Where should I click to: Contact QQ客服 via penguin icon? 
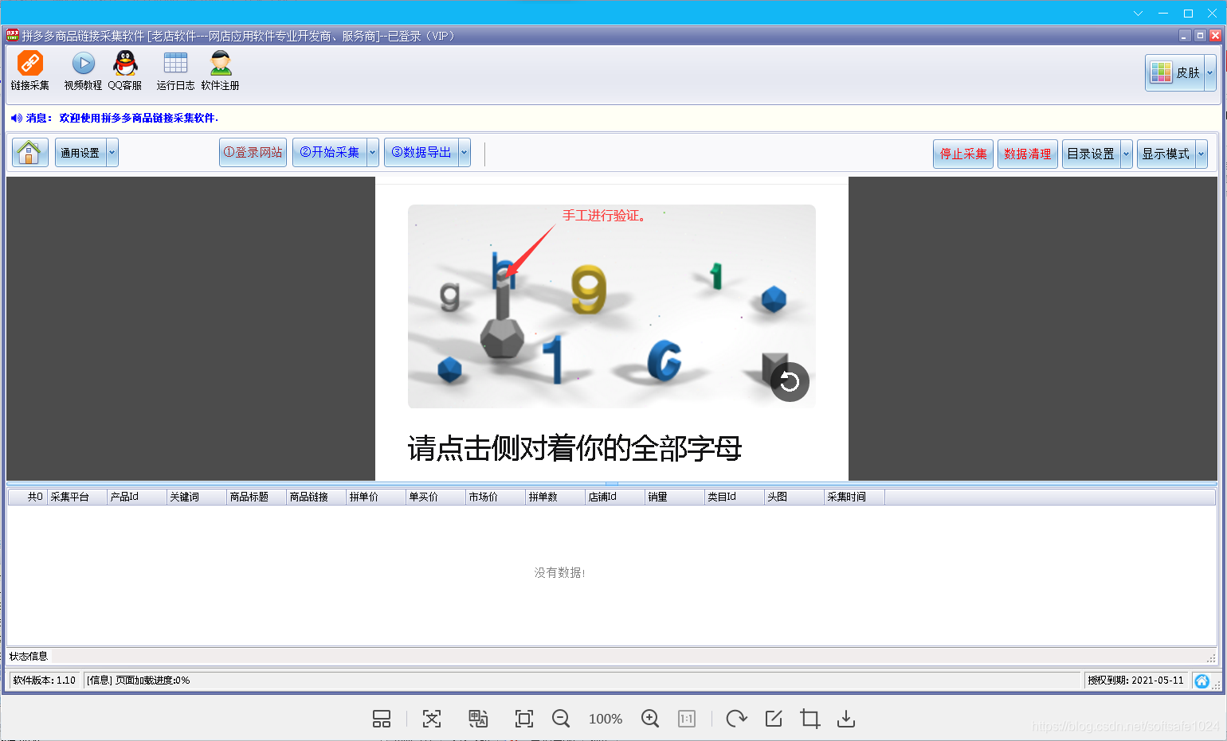point(125,70)
